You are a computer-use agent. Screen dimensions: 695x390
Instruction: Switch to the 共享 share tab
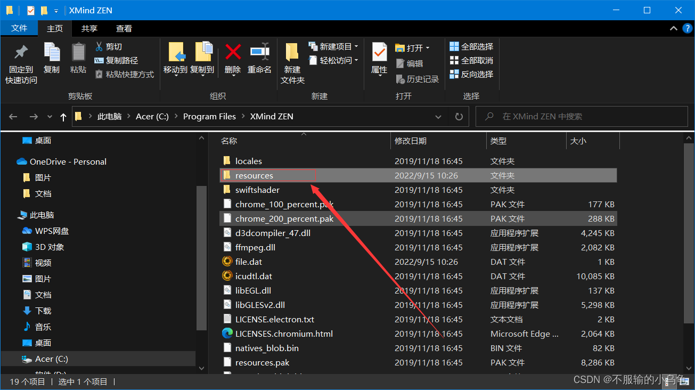point(89,29)
